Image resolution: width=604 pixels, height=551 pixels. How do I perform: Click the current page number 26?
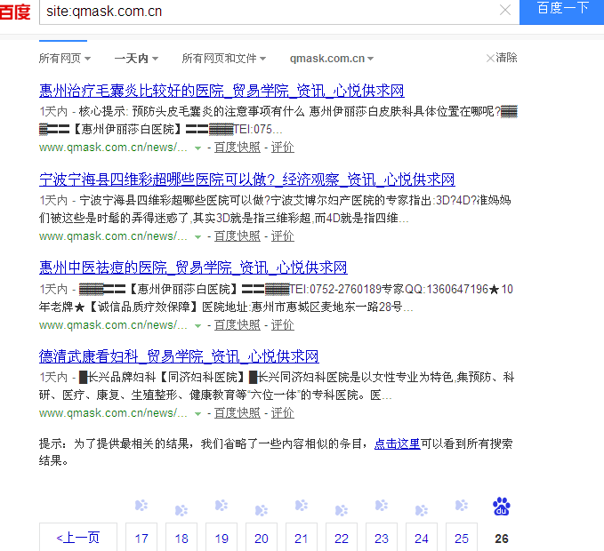click(502, 539)
